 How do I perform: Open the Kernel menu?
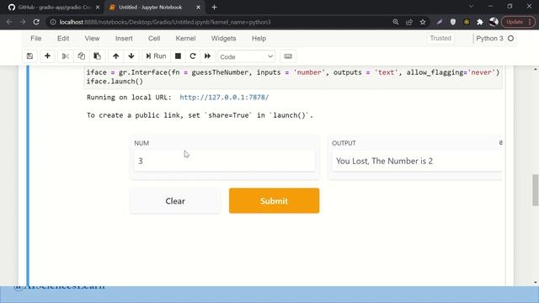click(185, 39)
